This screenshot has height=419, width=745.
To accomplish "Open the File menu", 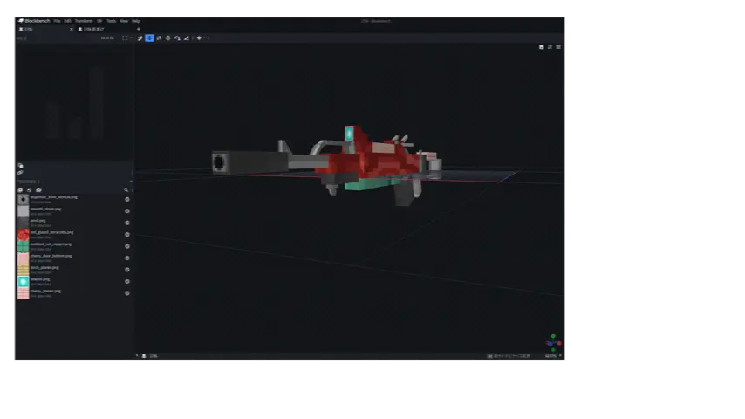I will coord(57,21).
